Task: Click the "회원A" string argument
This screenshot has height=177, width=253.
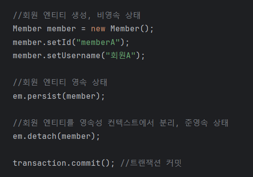Action: pyautogui.click(x=121, y=56)
